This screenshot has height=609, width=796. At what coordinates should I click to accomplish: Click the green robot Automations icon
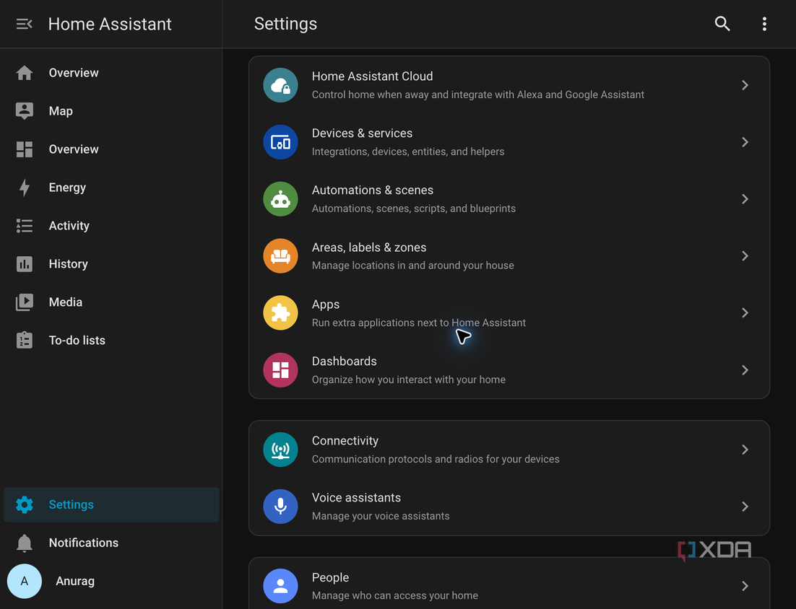(280, 198)
